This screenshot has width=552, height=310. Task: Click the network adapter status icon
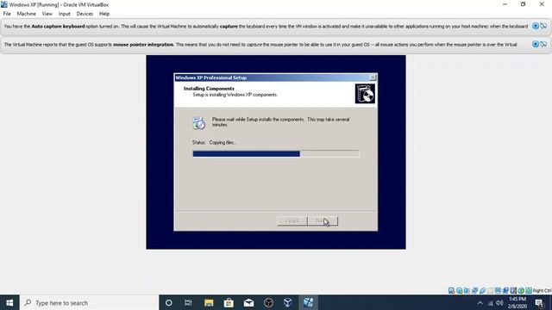tap(474, 291)
